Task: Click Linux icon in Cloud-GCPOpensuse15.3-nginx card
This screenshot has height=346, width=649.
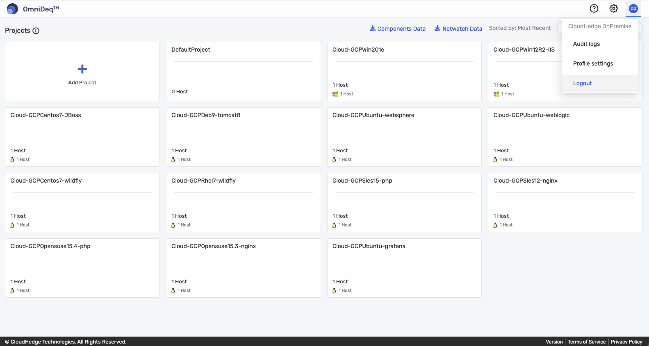Action: pyautogui.click(x=173, y=291)
